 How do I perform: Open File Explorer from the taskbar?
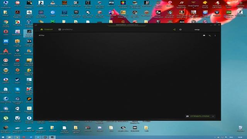(x=10, y=137)
